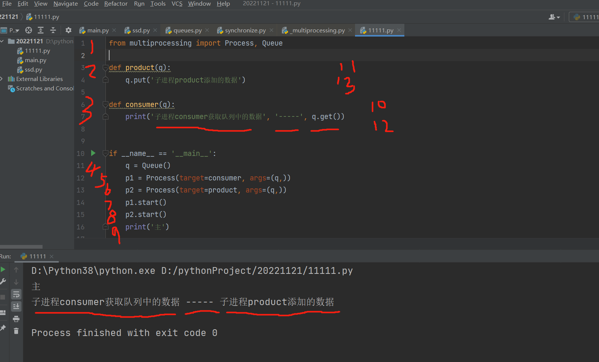Close the 11111.py editor tab
Image resolution: width=599 pixels, height=362 pixels.
(x=399, y=30)
